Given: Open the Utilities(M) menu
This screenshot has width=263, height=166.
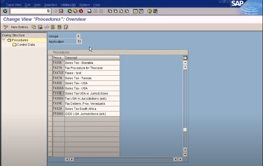Looking at the screenshot, I should click(x=68, y=5).
